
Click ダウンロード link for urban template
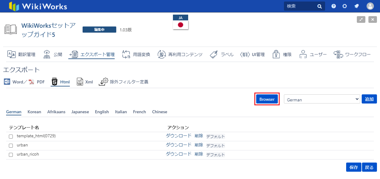pyautogui.click(x=178, y=145)
